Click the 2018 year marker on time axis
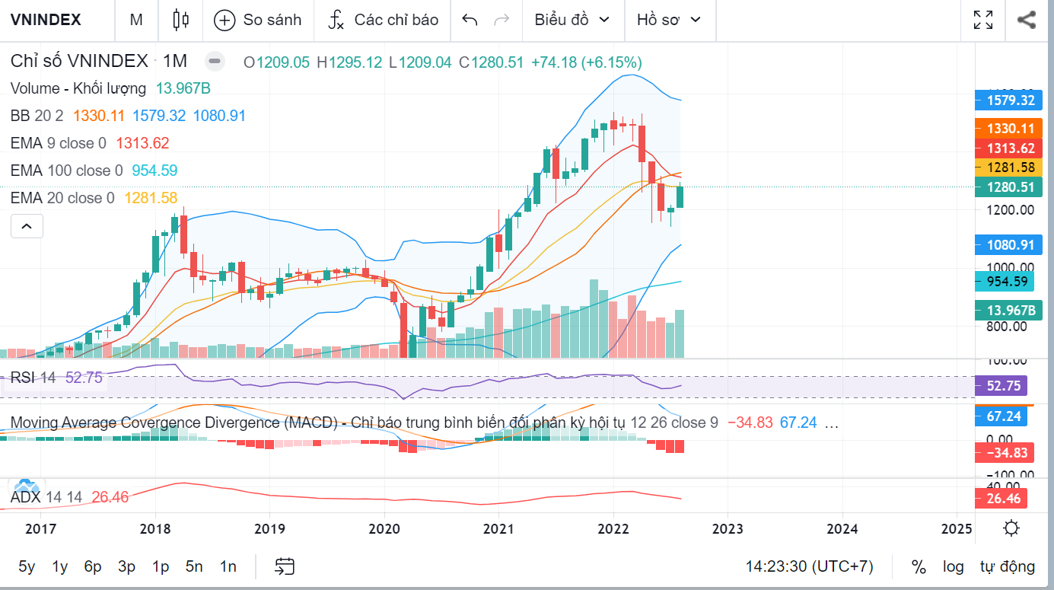The width and height of the screenshot is (1054, 590). 154,528
